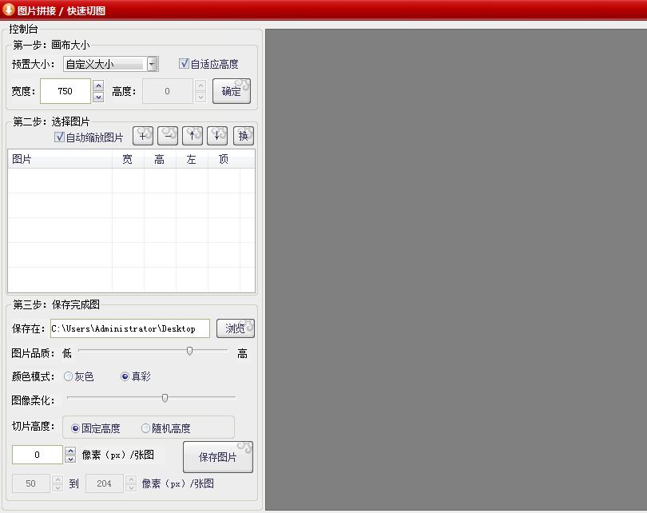The width and height of the screenshot is (647, 513).
Task: Decrease width with the down spinner
Action: click(98, 97)
